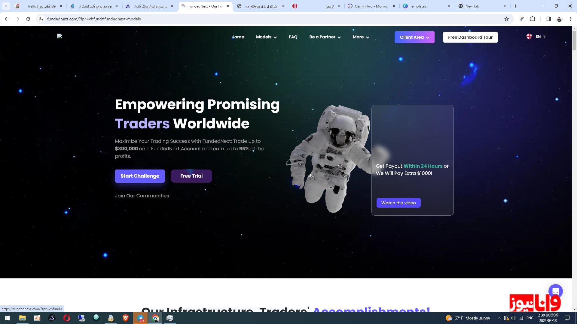Image resolution: width=577 pixels, height=324 pixels.
Task: Open File Explorer from the taskbar
Action: [22, 318]
